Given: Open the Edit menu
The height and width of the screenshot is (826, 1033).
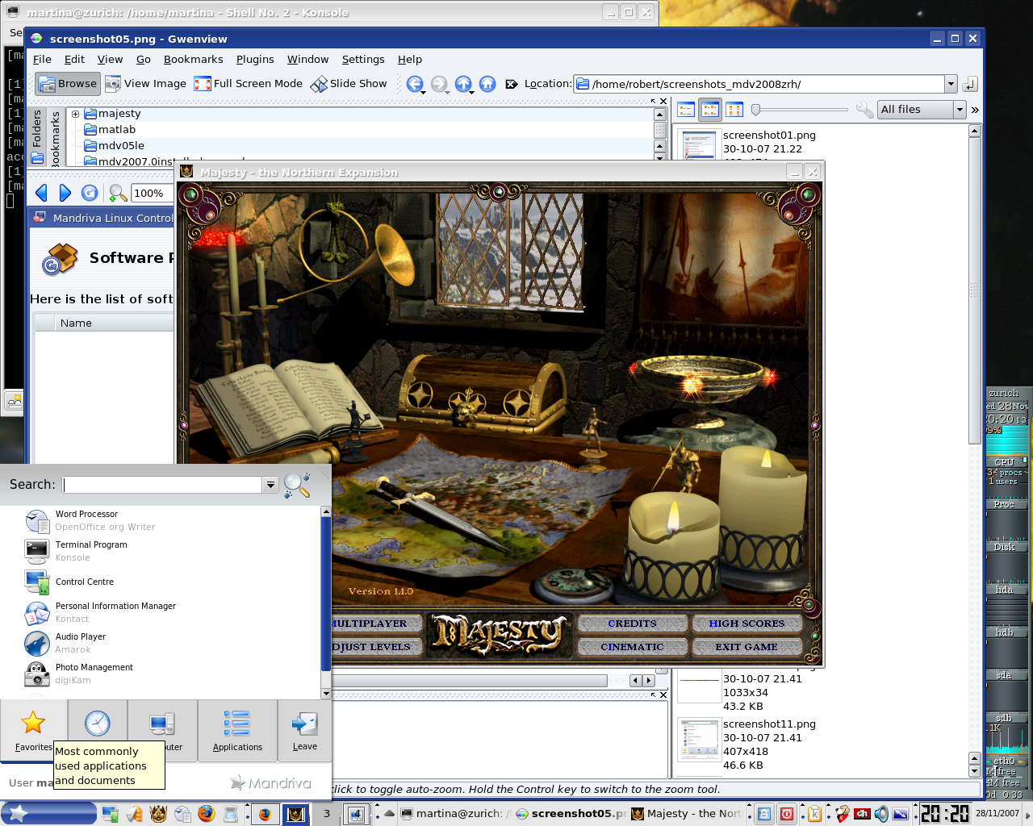Looking at the screenshot, I should (x=74, y=60).
